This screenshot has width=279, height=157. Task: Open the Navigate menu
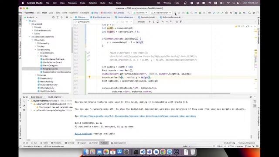[x=72, y=3]
